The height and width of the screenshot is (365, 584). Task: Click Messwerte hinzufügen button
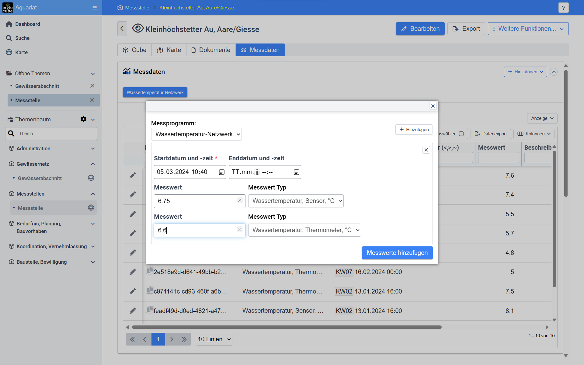tap(397, 253)
